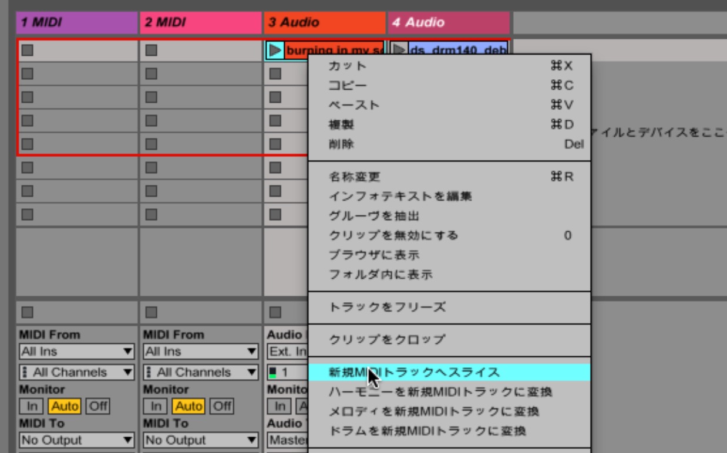Open 2 MIDI track 'All Ins' input dropdown
Image resolution: width=727 pixels, height=453 pixels.
coord(201,351)
